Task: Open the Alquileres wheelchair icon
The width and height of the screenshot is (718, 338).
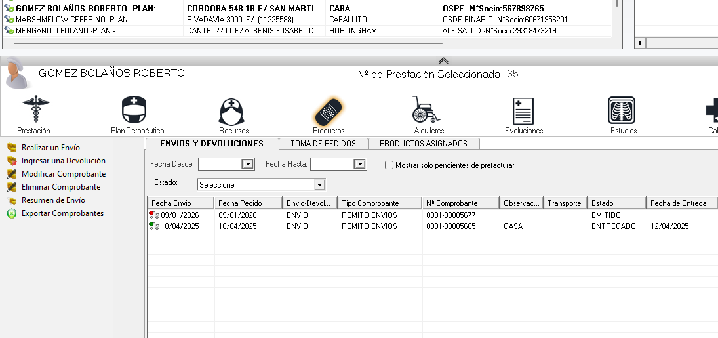Action: 428,110
